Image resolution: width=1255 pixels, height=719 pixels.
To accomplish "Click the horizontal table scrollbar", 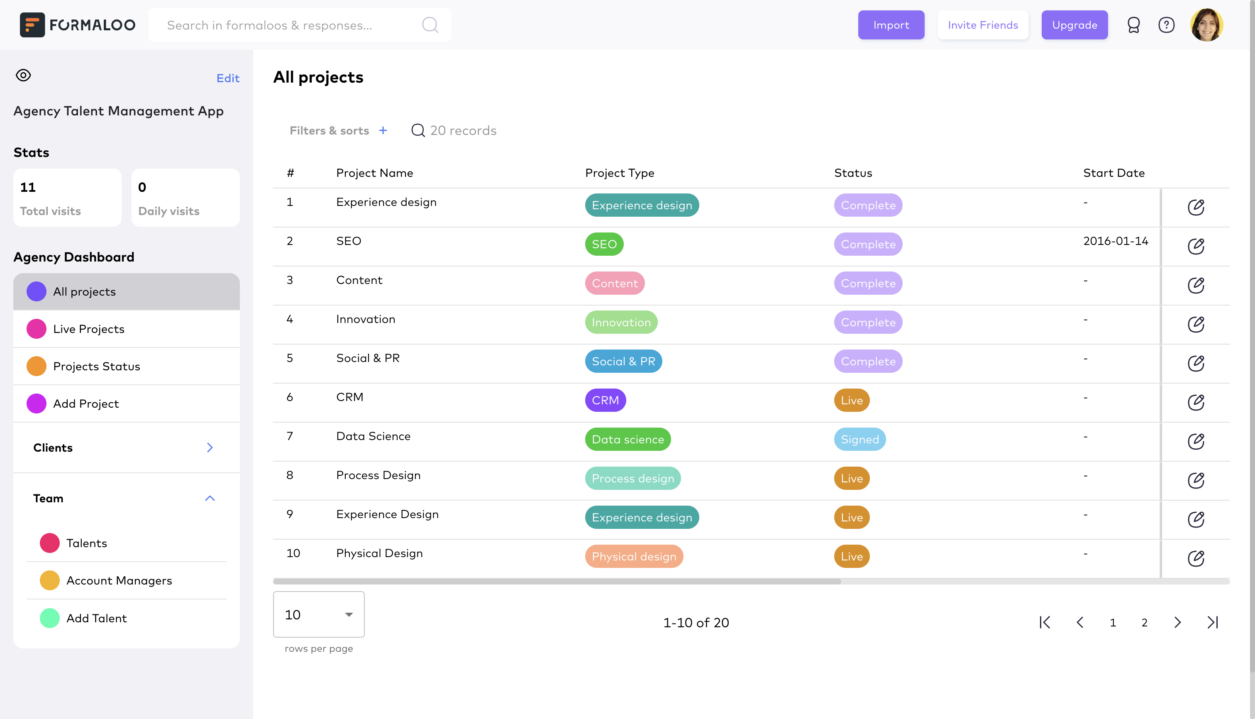I will click(557, 581).
